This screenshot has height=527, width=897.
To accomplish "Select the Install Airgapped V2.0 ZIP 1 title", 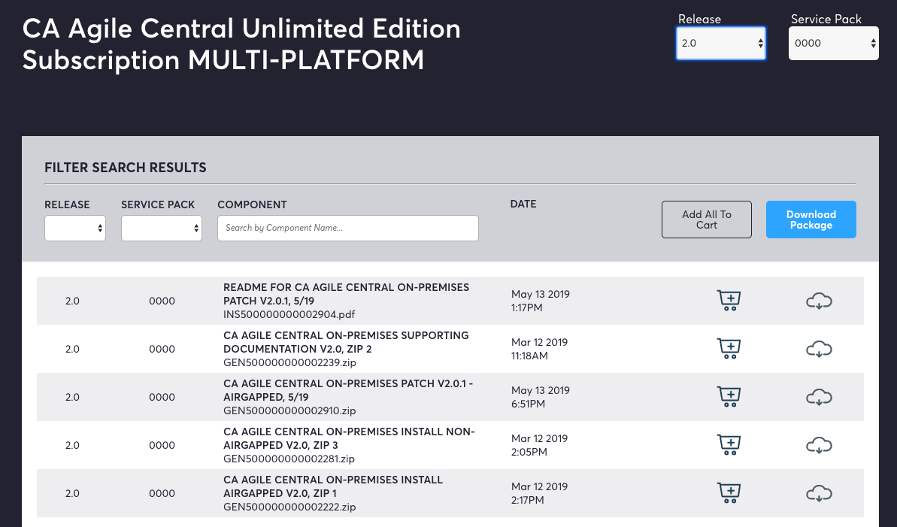I will point(333,486).
